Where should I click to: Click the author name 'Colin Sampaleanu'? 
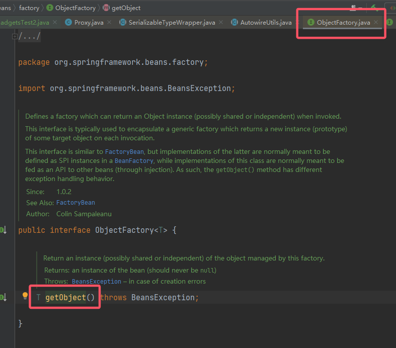(84, 214)
